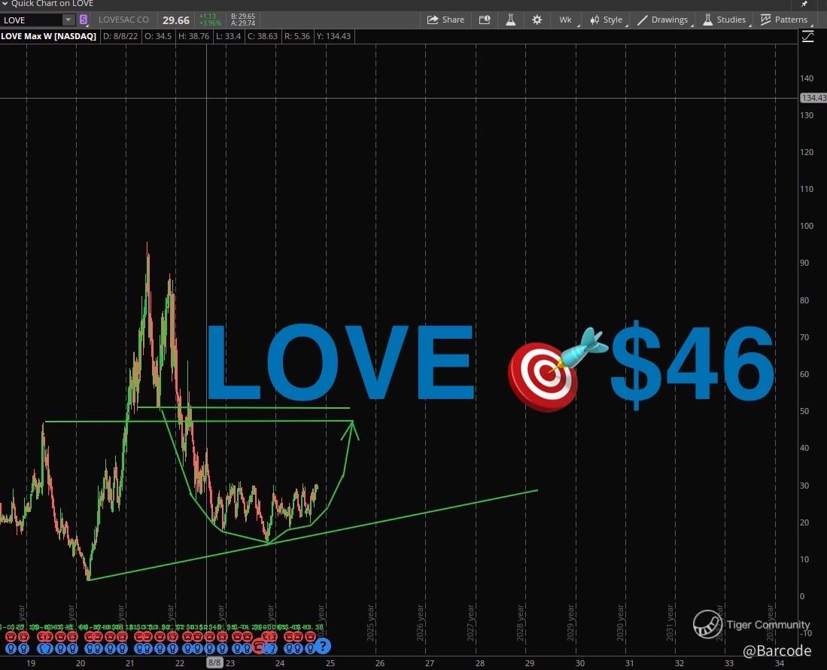Click the 134.43 price bubble on axis

(813, 98)
